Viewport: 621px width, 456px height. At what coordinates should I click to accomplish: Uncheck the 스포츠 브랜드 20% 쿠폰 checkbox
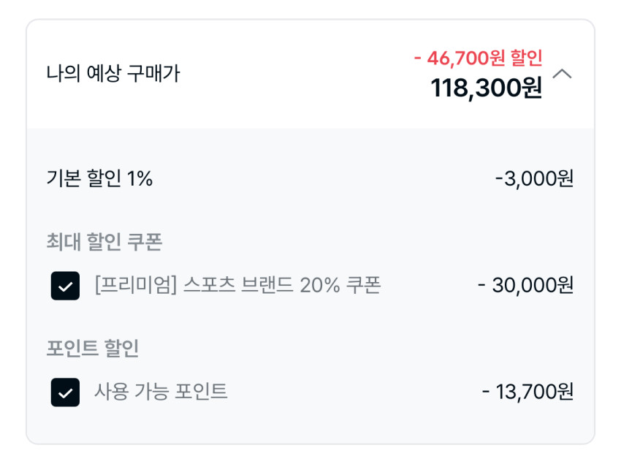point(65,286)
